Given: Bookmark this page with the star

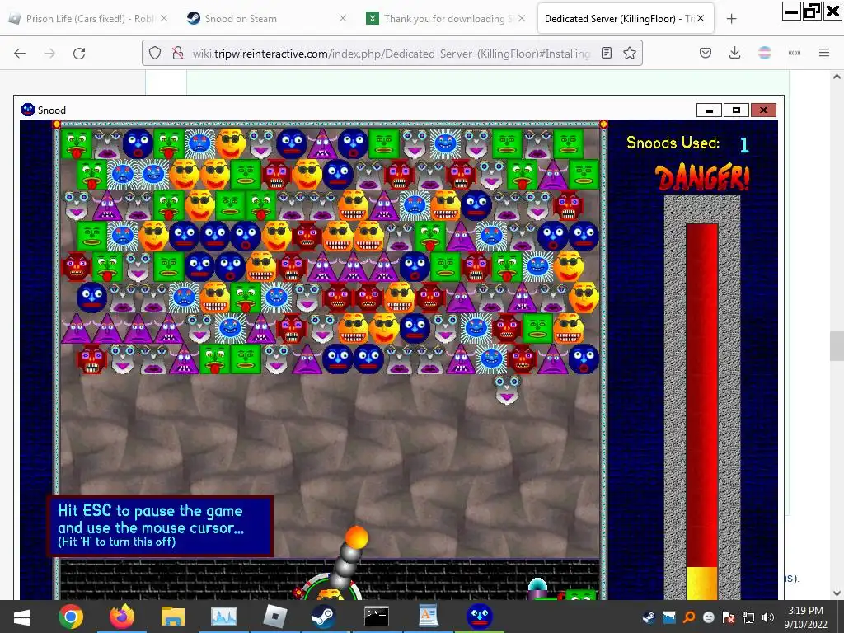Looking at the screenshot, I should point(630,54).
